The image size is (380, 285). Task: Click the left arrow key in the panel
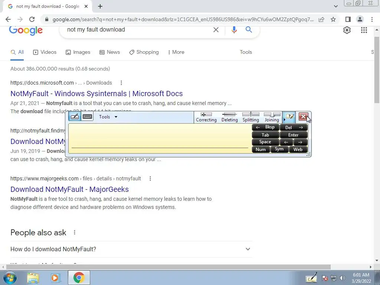click(286, 142)
